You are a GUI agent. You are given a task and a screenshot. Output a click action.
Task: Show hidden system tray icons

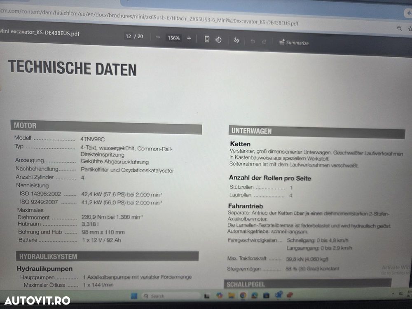pyautogui.click(x=393, y=294)
